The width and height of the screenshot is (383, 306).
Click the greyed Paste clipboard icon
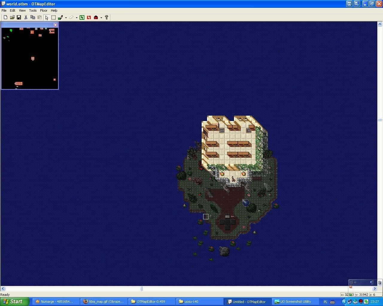tap(39, 17)
